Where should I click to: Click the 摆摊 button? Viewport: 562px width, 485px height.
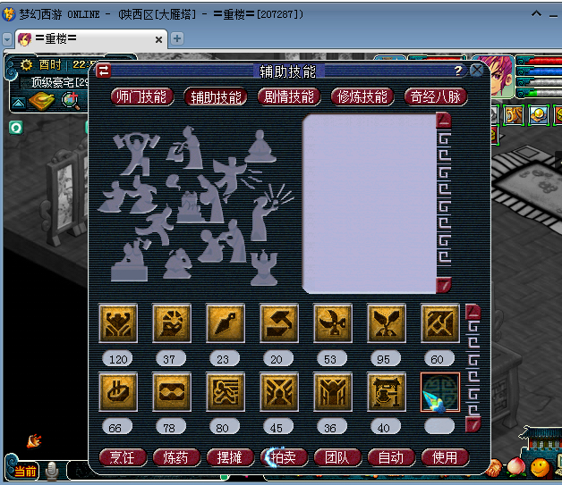click(x=230, y=457)
